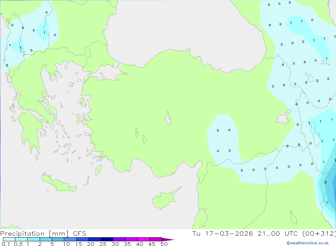Image resolution: width=336 pixels, height=246 pixels.
Task: Choose the 40–45 mm magenta legend swatch
Action: pyautogui.click(x=143, y=239)
